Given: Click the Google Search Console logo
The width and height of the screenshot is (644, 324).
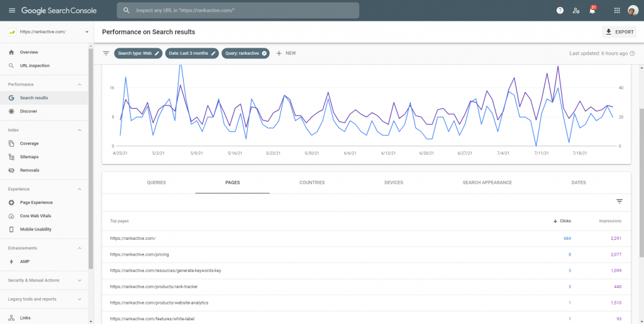Looking at the screenshot, I should (x=59, y=10).
